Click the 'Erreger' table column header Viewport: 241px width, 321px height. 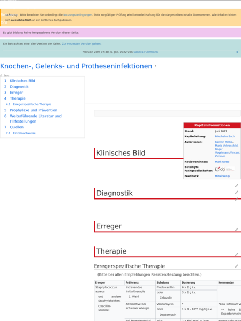(x=109, y=282)
